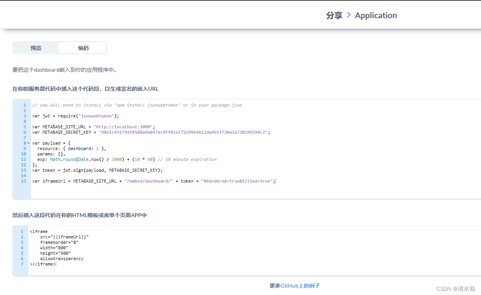The width and height of the screenshot is (481, 295).
Task: Click the Application breadcrumb title
Action: tap(376, 16)
